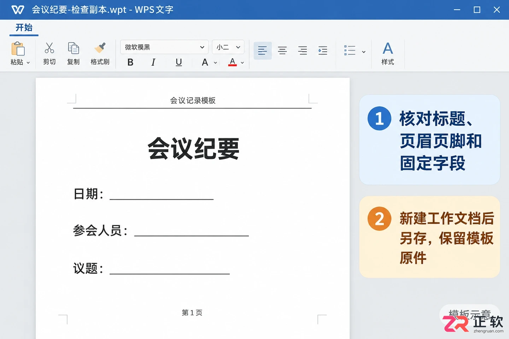Toggle Bold formatting
This screenshot has height=339, width=509.
tap(130, 62)
